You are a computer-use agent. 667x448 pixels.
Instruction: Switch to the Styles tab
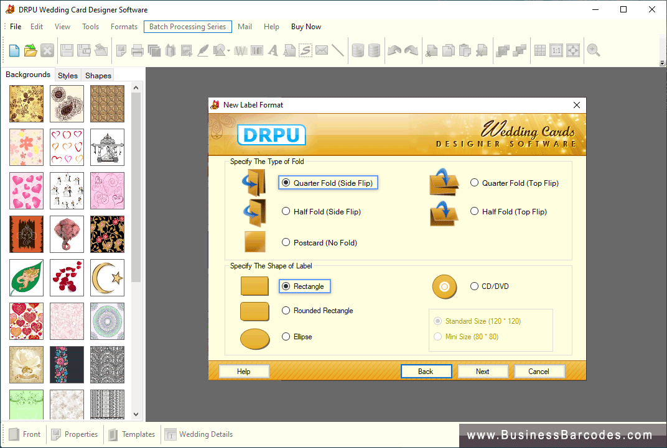(x=68, y=76)
